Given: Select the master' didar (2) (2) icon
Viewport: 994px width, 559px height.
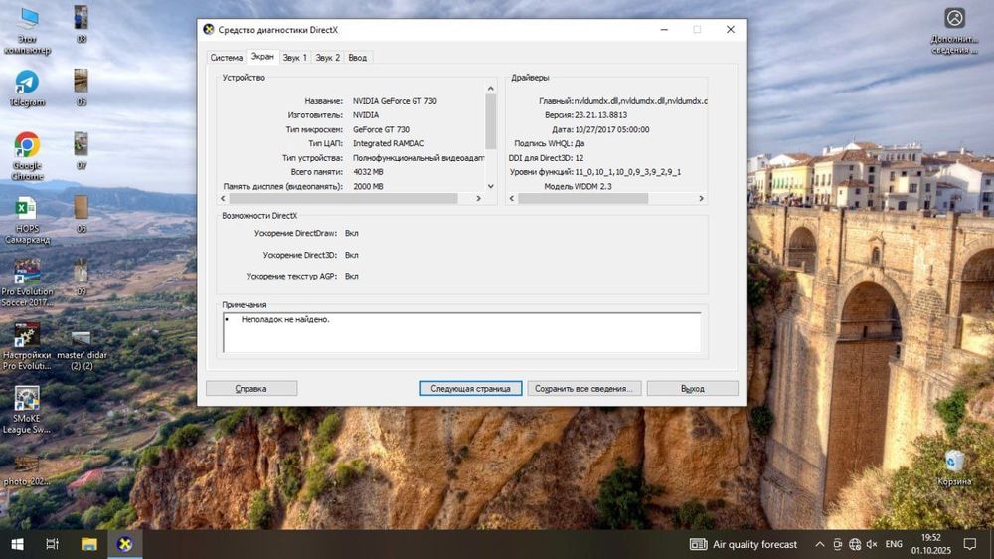Looking at the screenshot, I should pyautogui.click(x=82, y=349).
